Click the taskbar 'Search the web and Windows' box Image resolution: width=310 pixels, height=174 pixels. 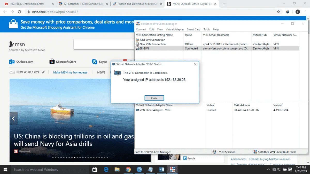[x=50, y=170]
